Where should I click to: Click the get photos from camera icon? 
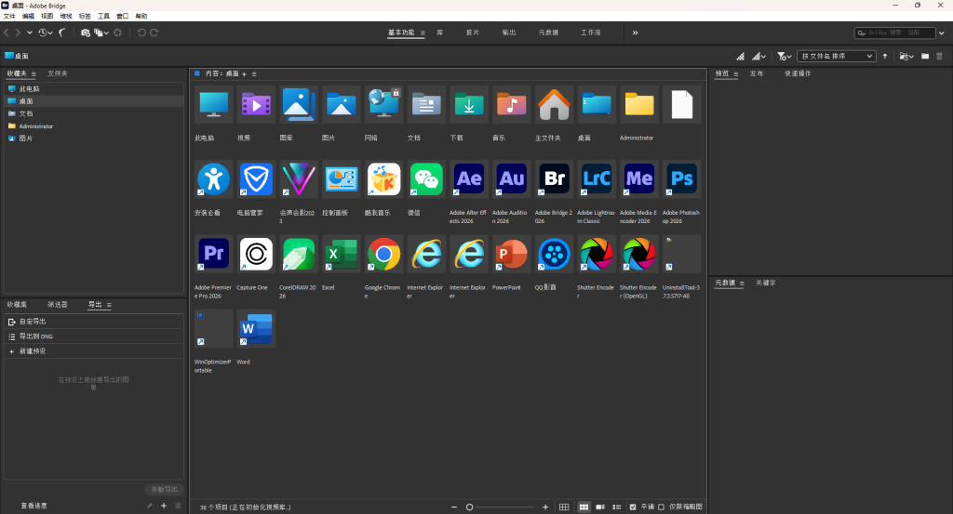85,33
